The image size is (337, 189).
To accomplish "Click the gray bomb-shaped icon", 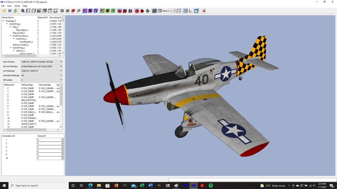I will 148,11.
